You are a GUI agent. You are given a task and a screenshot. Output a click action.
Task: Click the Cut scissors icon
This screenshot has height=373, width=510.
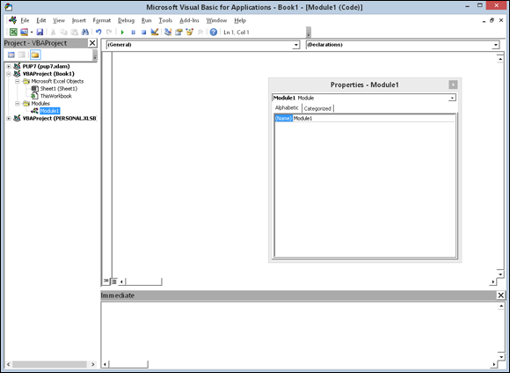53,32
